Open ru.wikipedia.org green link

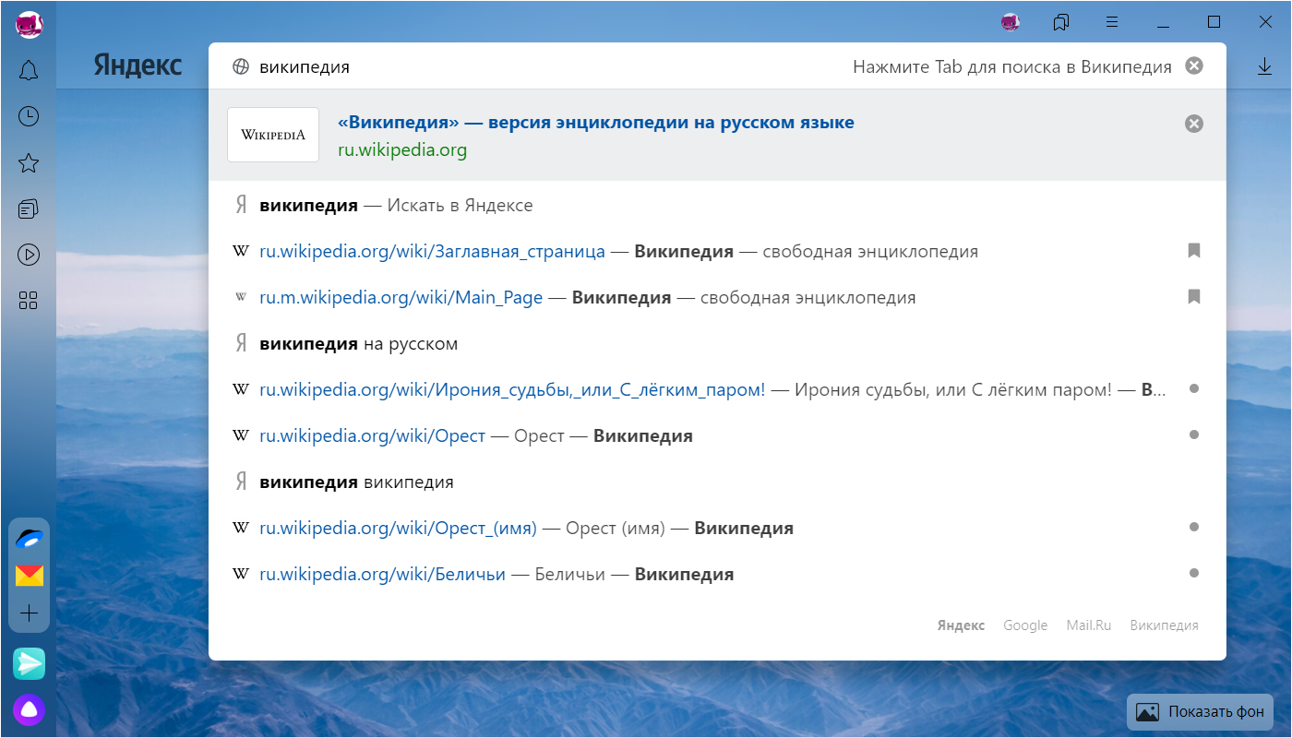(402, 150)
